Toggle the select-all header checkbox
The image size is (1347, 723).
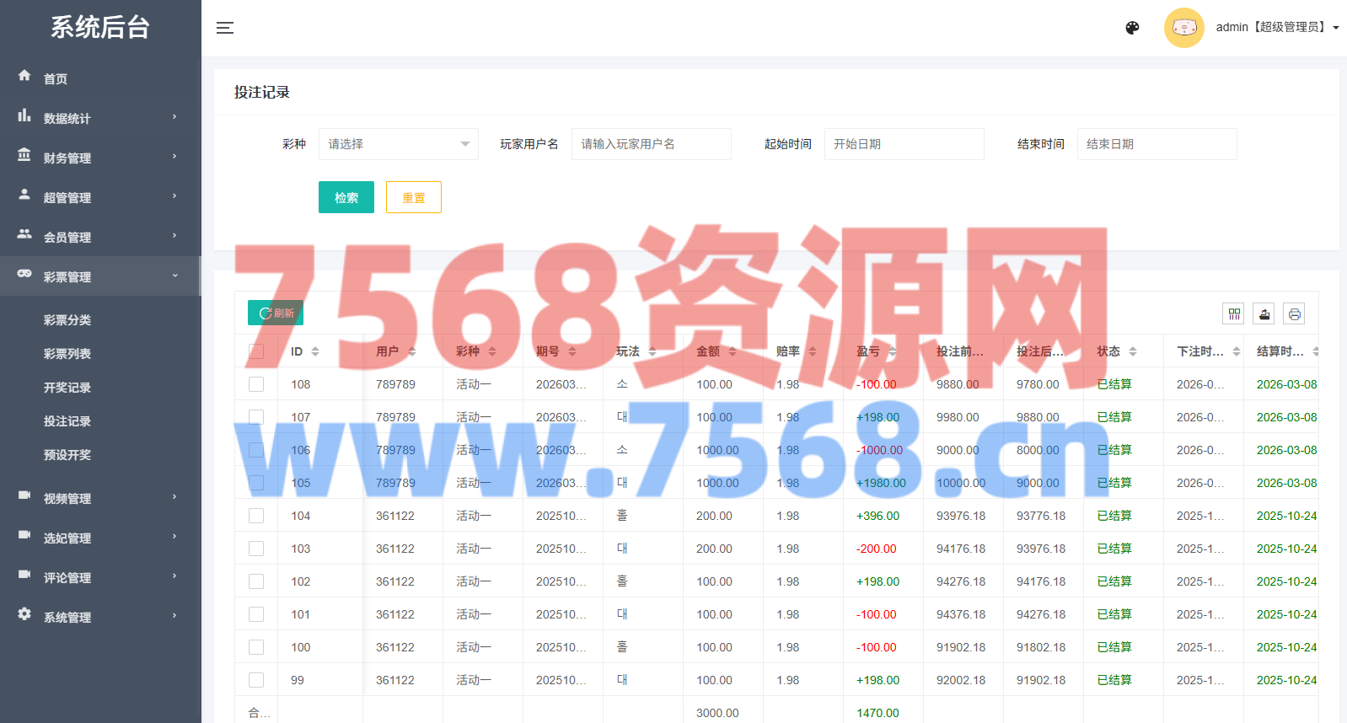(256, 351)
